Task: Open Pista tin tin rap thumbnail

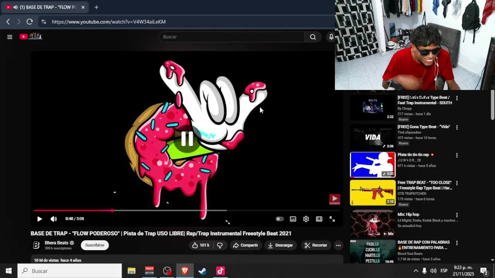Action: click(373, 164)
